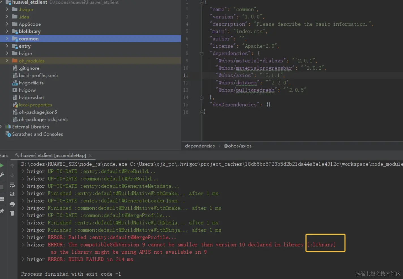Clear console output with the trash icon
403x279 pixels.
tap(12, 213)
